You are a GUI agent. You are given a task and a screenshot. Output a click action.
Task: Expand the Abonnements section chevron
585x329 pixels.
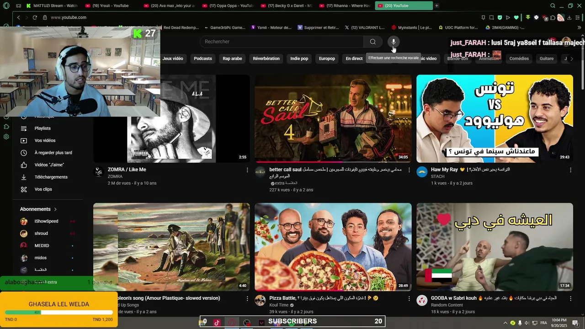[x=56, y=209]
